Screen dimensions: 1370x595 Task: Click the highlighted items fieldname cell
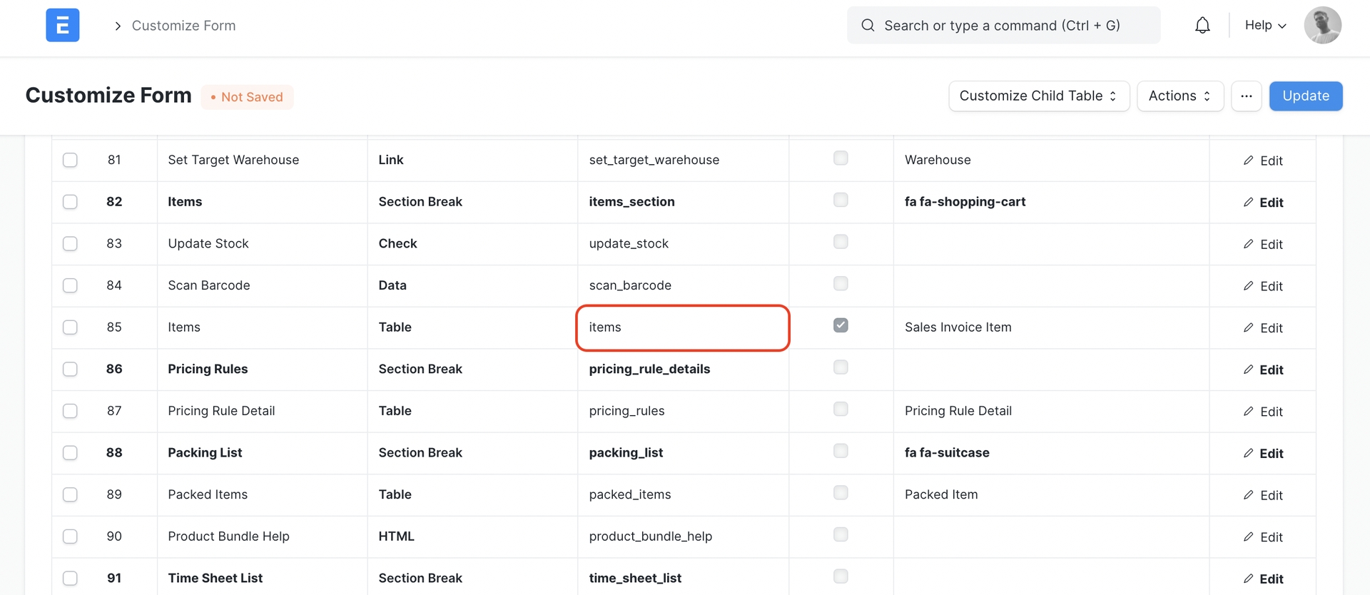click(x=682, y=327)
